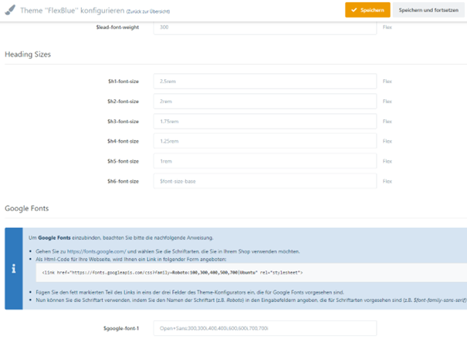Focus the $lead-font-weight input field
467x339 pixels.
click(265, 28)
